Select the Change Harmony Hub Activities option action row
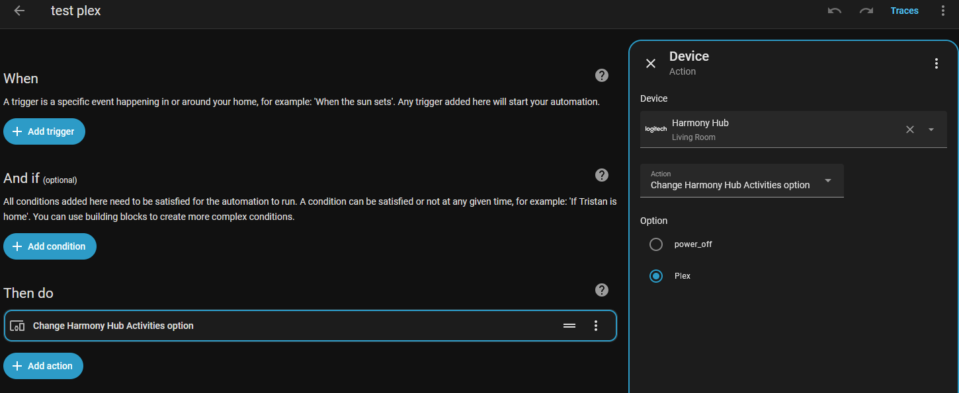This screenshot has height=393, width=959. [x=310, y=326]
